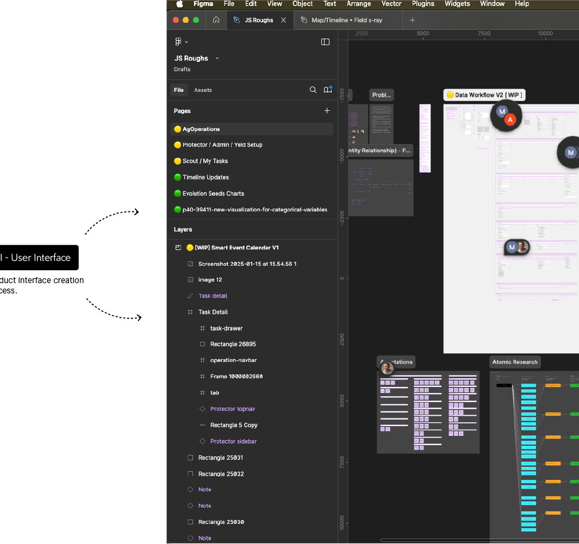Add a new page with plus icon

tap(327, 111)
